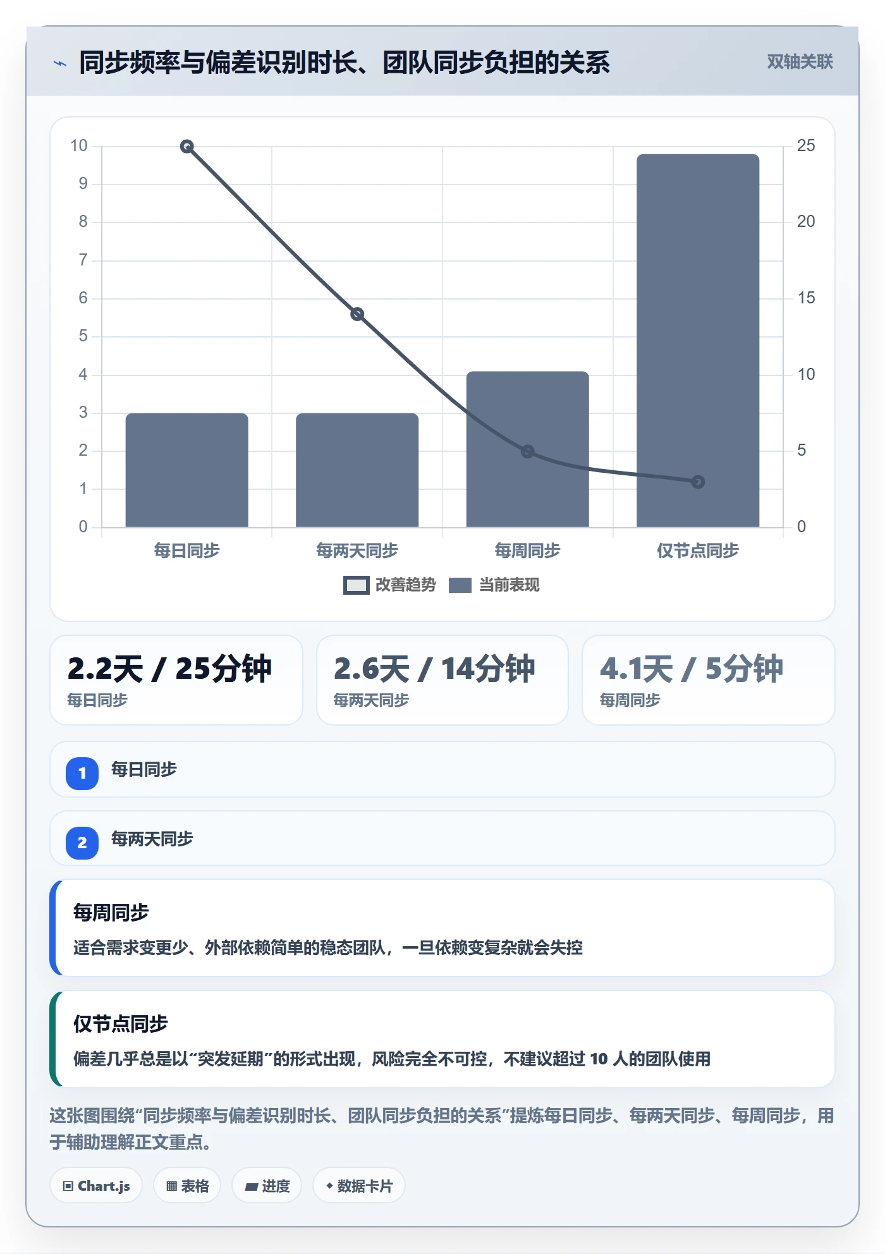The height and width of the screenshot is (1254, 885).
Task: Select the line point above 仅节点同步
Action: point(698,482)
